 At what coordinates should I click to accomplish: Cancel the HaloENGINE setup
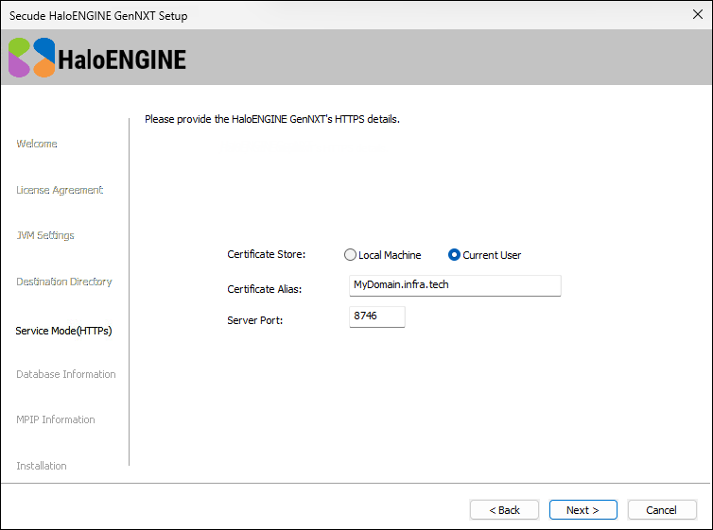[662, 510]
